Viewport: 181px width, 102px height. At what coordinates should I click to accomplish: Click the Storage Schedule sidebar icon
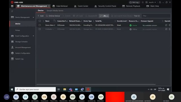click(x=12, y=42)
